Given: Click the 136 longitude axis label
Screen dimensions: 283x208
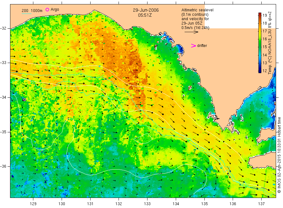Looking at the screenshot, I should point(233,204).
